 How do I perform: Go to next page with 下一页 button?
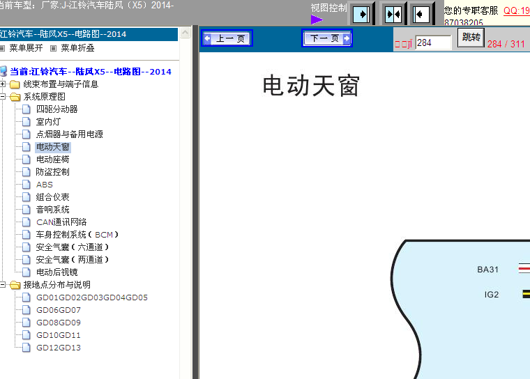point(327,38)
